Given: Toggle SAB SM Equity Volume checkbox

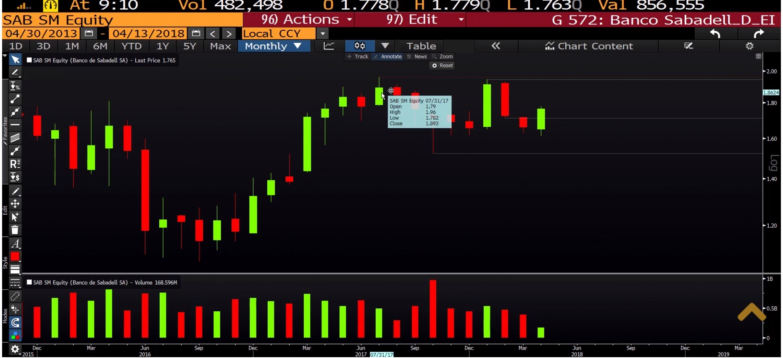Looking at the screenshot, I should (x=29, y=282).
